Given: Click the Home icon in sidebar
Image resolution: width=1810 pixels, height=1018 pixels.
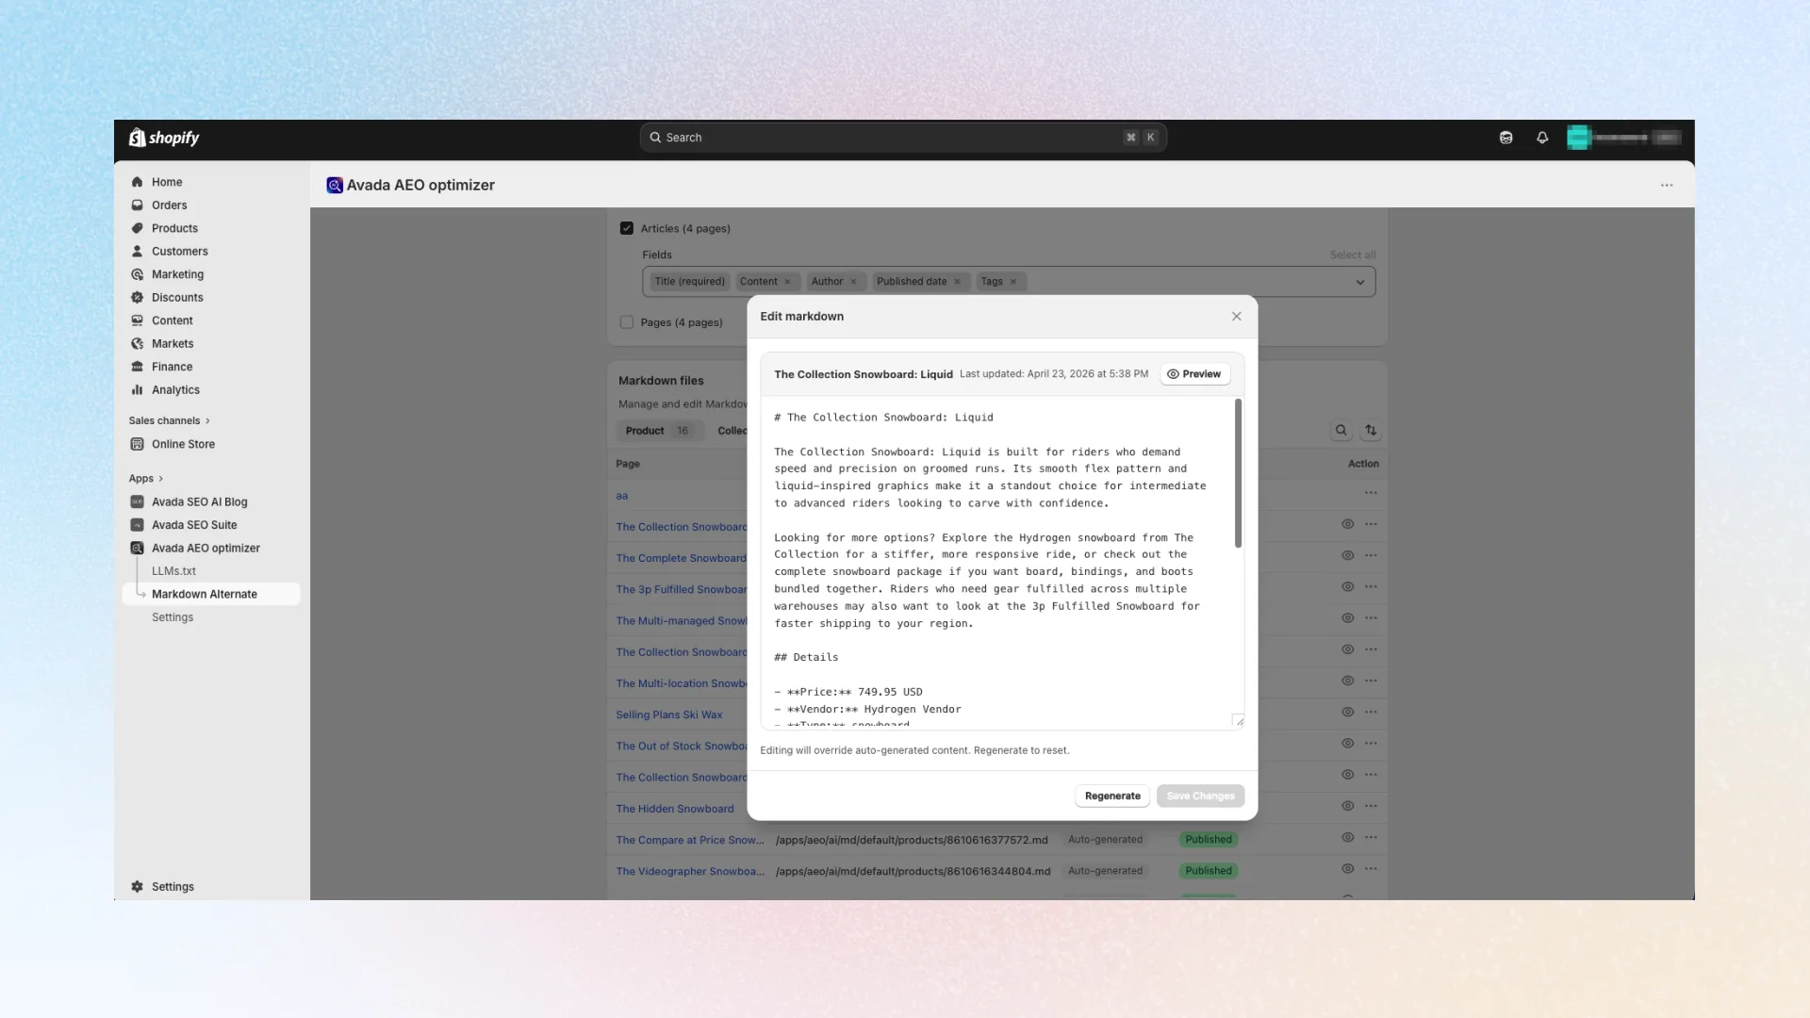Looking at the screenshot, I should (138, 182).
